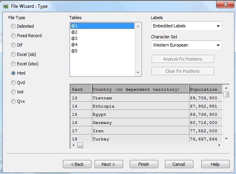
Task: Highlight table @1 entry
Action: click(x=75, y=26)
